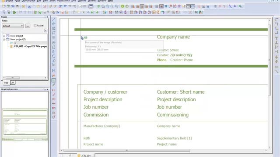Enable the Active filter checkbox
Viewport: 280px width, 157px height.
(x=35, y=26)
